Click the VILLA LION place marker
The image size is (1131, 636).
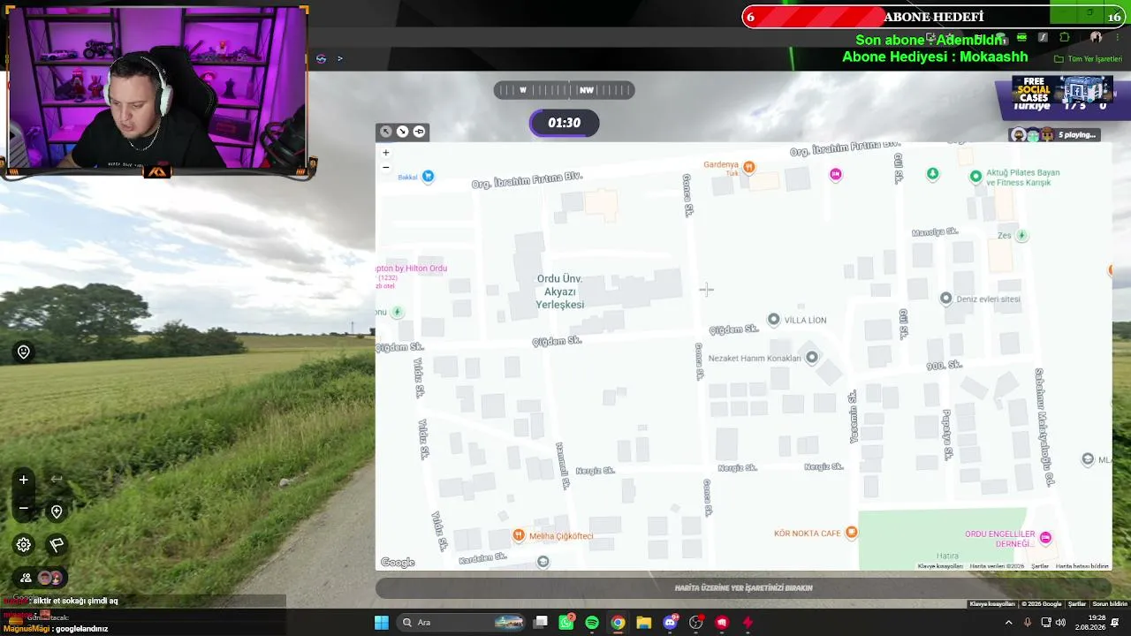[774, 319]
